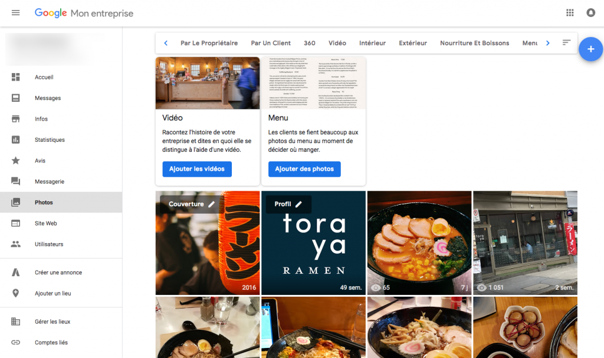Click the Vidéo card shop image
Image resolution: width=604 pixels, height=358 pixels.
pyautogui.click(x=208, y=83)
